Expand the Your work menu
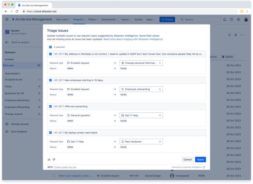Viewport: 253px width, 184px height. coord(63,19)
